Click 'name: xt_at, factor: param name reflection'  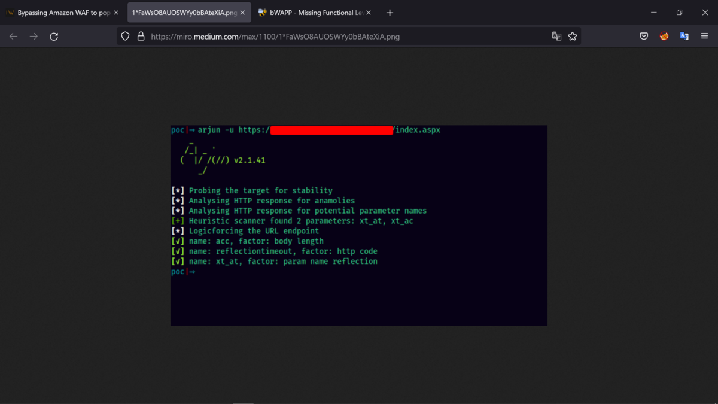point(275,262)
